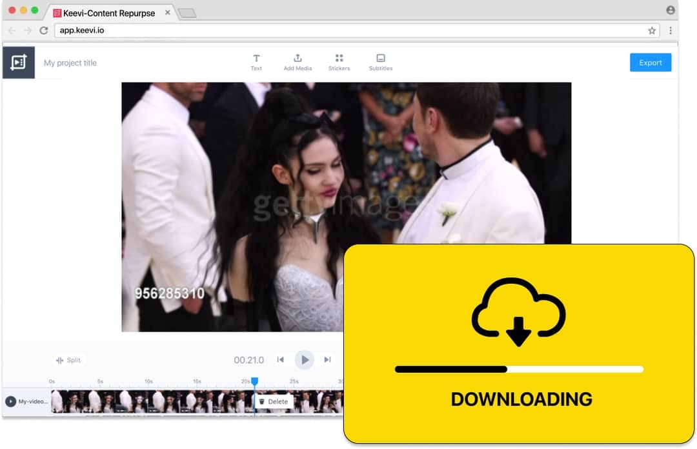
Task: Skip to the previous frame
Action: click(x=281, y=360)
